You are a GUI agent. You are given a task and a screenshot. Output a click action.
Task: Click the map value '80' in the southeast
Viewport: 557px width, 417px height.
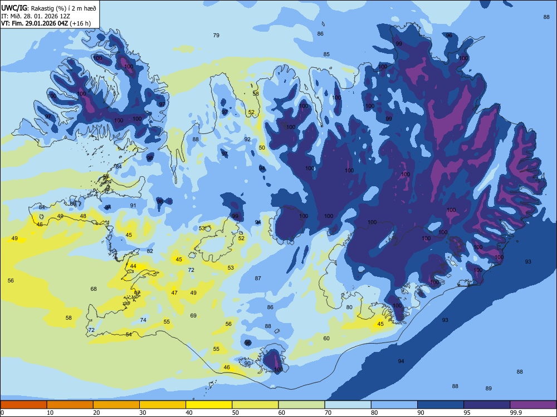pos(349,307)
